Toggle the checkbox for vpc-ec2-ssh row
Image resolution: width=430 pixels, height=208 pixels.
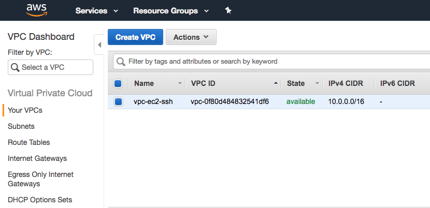[x=118, y=102]
